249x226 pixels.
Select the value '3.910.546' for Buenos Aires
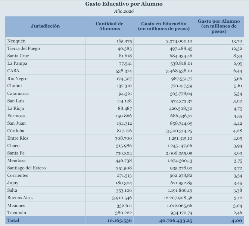122,198
